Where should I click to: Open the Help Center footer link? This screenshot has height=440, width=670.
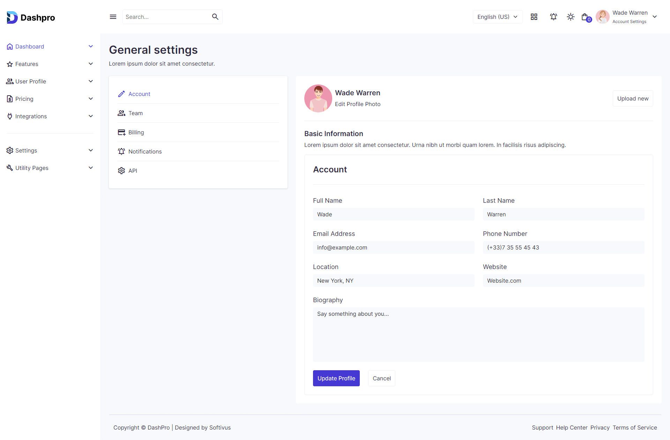point(572,427)
